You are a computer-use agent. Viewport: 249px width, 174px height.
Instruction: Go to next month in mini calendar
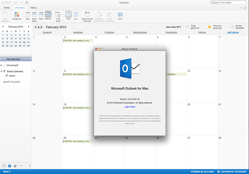pyautogui.click(x=29, y=26)
